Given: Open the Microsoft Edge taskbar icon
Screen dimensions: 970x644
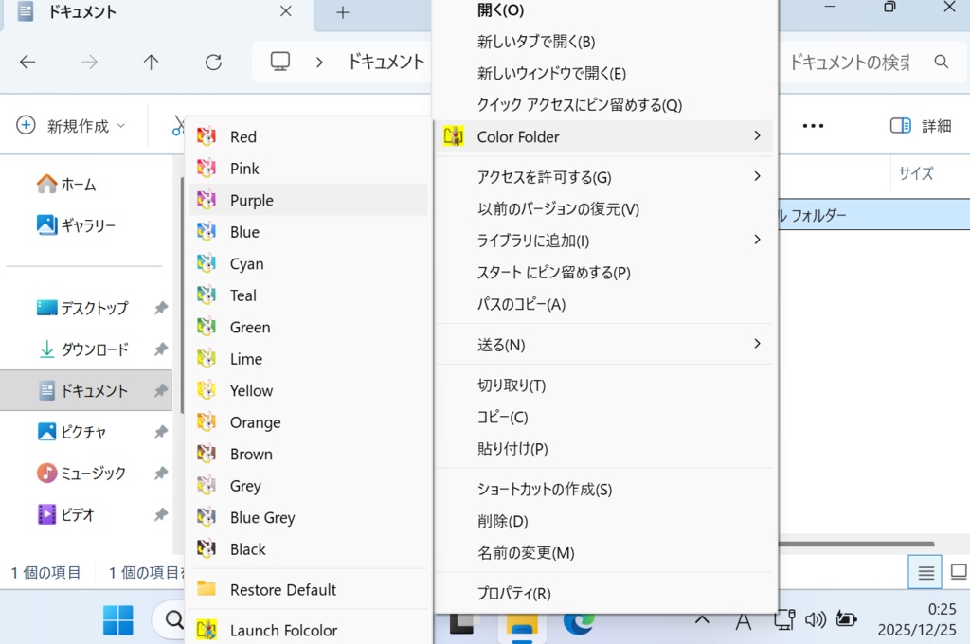Looking at the screenshot, I should [579, 622].
